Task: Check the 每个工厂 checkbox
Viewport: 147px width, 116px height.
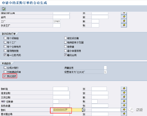Action: point(5,42)
